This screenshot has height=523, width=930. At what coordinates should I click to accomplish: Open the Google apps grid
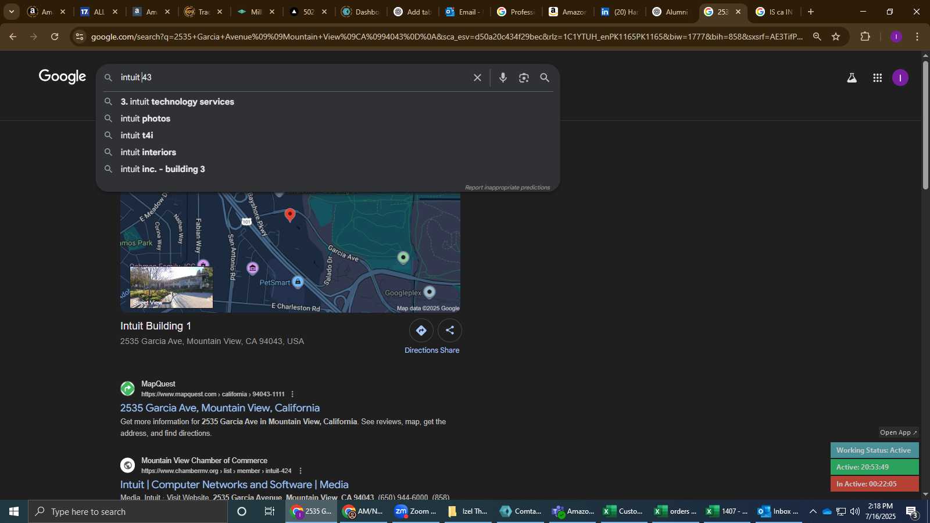pos(878,78)
